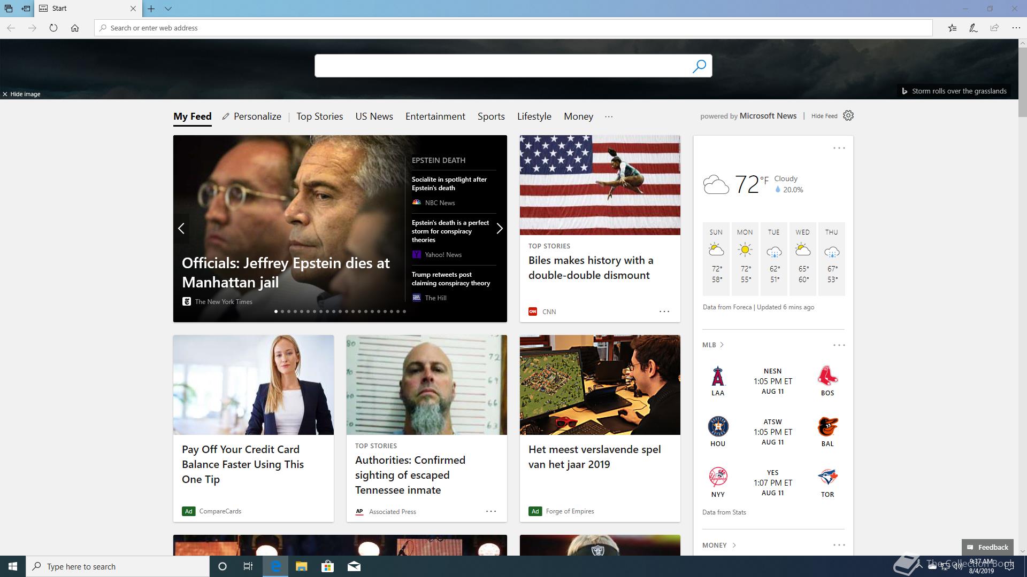Click the Los Angeles Angels logo
This screenshot has width=1027, height=577.
[718, 376]
